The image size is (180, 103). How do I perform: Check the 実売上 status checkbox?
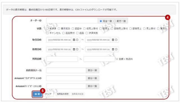pyautogui.click(x=158, y=29)
